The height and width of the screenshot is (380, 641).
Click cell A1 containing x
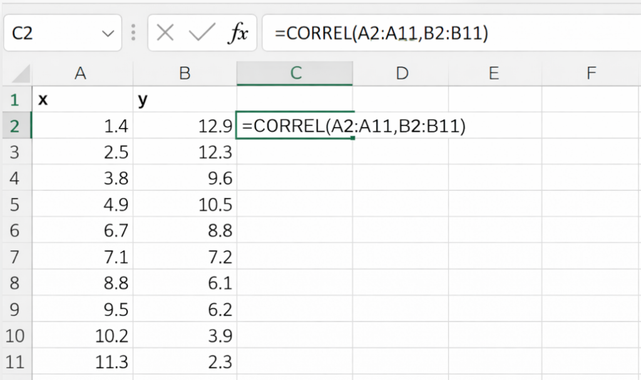82,100
